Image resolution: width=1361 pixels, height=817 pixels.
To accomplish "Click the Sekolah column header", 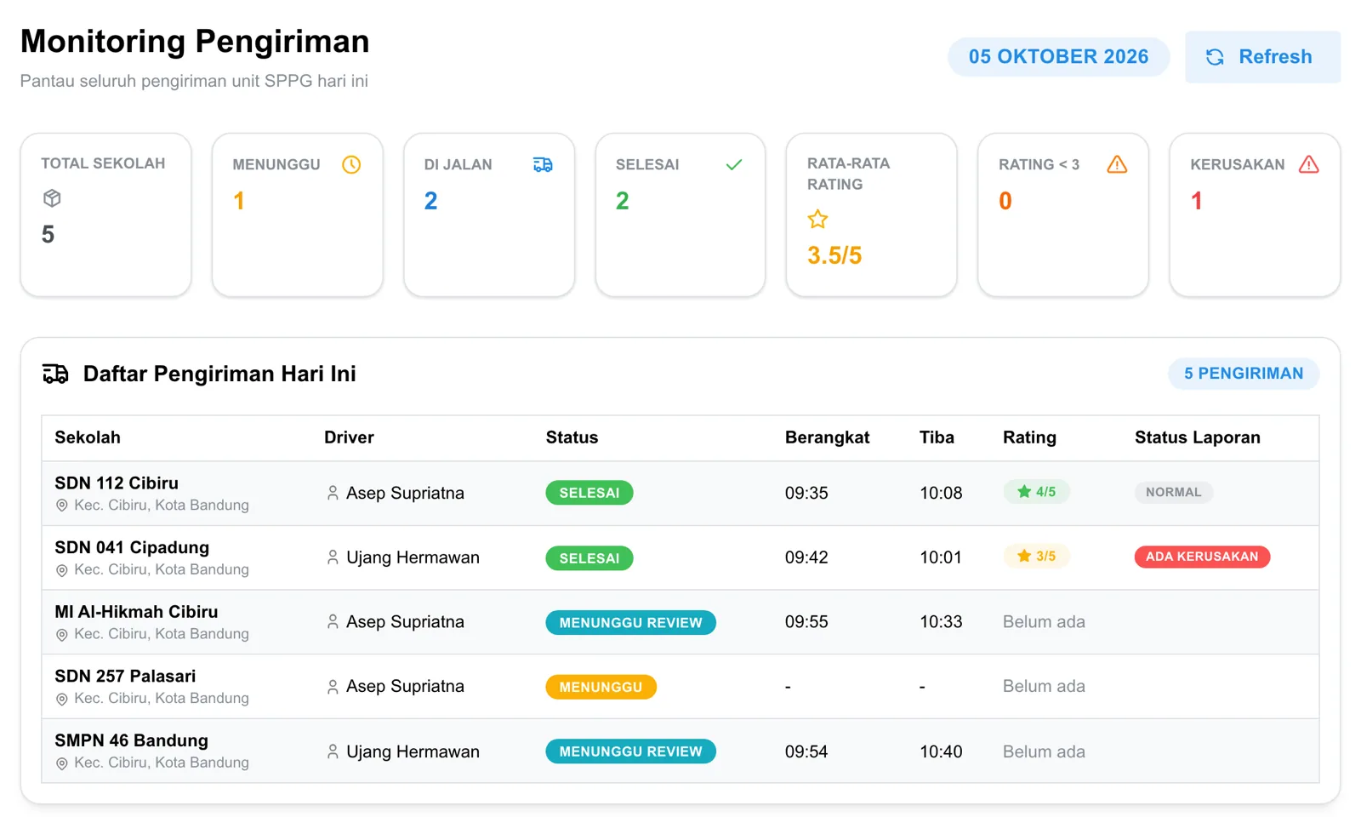I will (88, 437).
